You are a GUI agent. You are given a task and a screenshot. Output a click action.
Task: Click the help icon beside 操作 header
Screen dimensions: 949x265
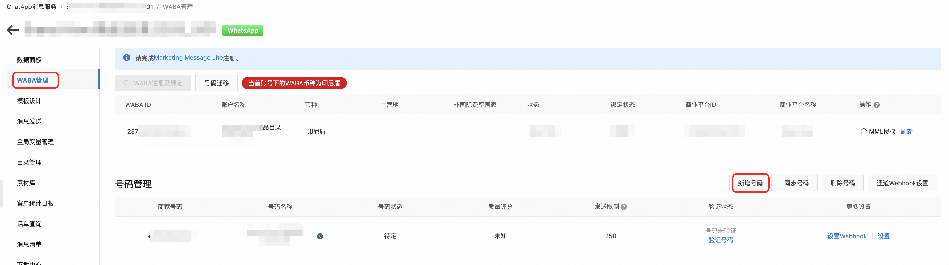tap(877, 105)
